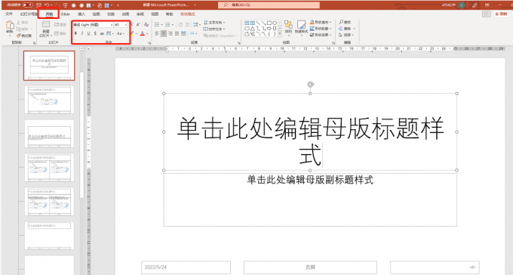Enable right text alignment

coord(170,33)
